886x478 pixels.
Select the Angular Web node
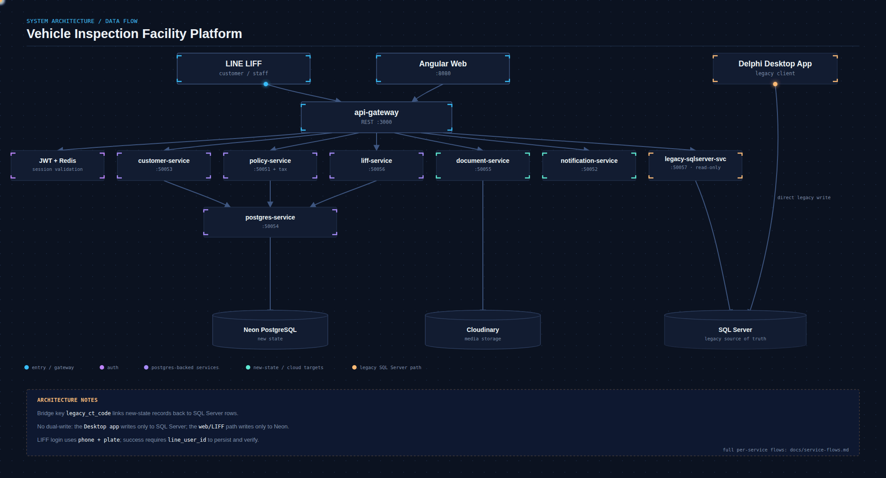[x=443, y=69]
